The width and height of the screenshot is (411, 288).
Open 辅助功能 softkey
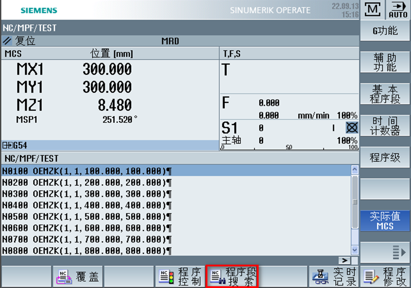coord(385,62)
